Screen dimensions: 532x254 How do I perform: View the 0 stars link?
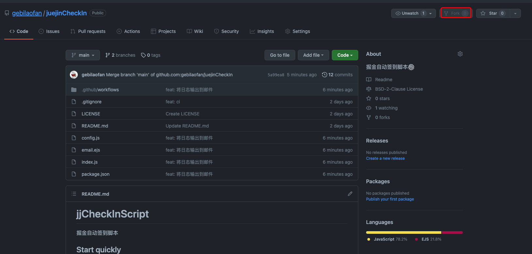pyautogui.click(x=382, y=98)
